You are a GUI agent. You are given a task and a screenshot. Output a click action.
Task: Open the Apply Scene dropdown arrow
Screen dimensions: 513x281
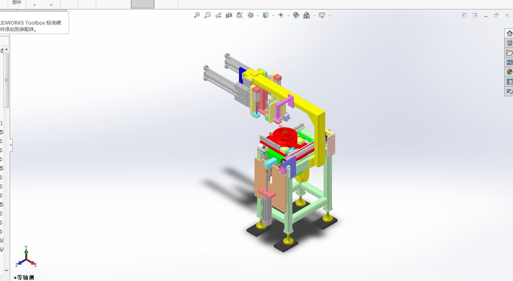click(314, 16)
